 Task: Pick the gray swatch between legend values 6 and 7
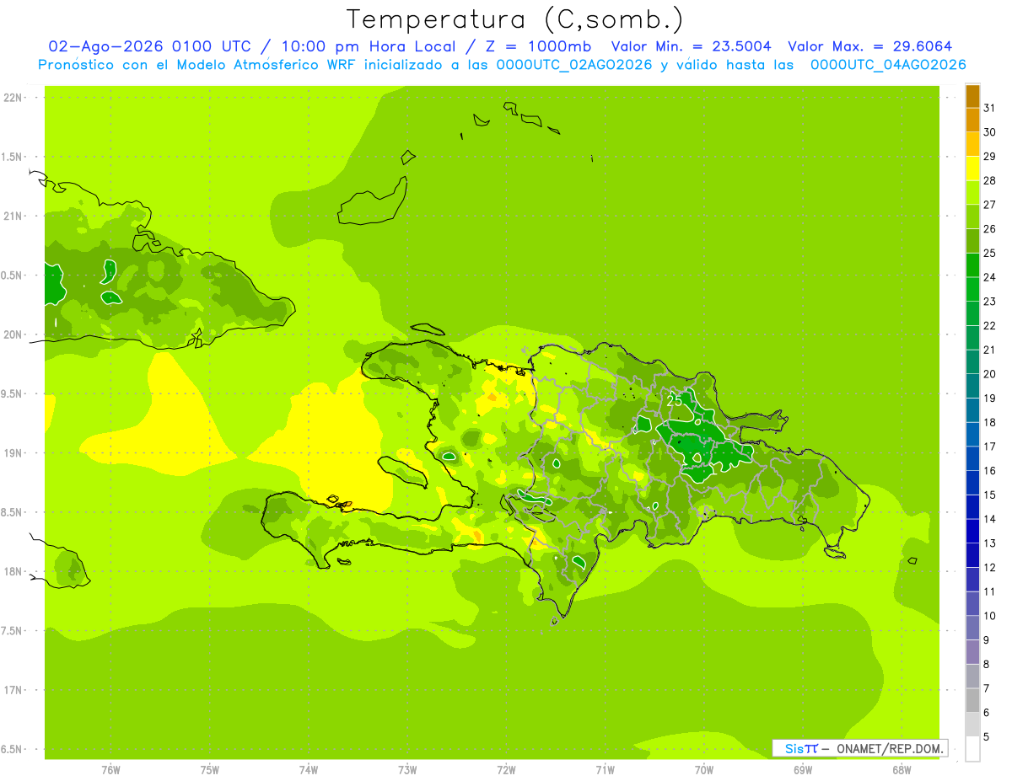[972, 700]
